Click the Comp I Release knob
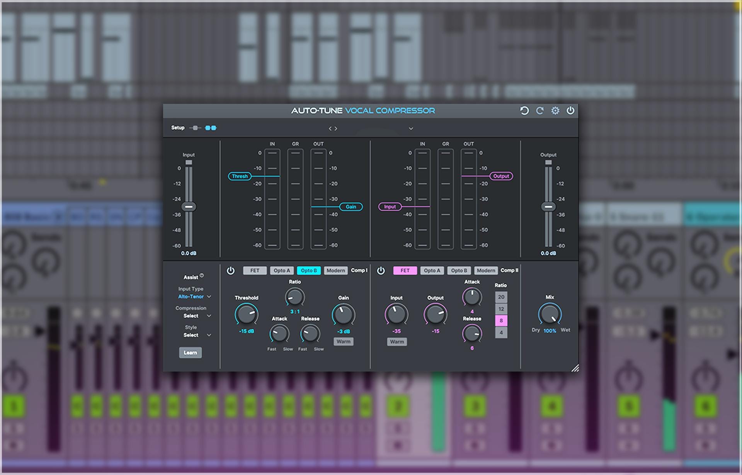This screenshot has width=742, height=475. (310, 333)
